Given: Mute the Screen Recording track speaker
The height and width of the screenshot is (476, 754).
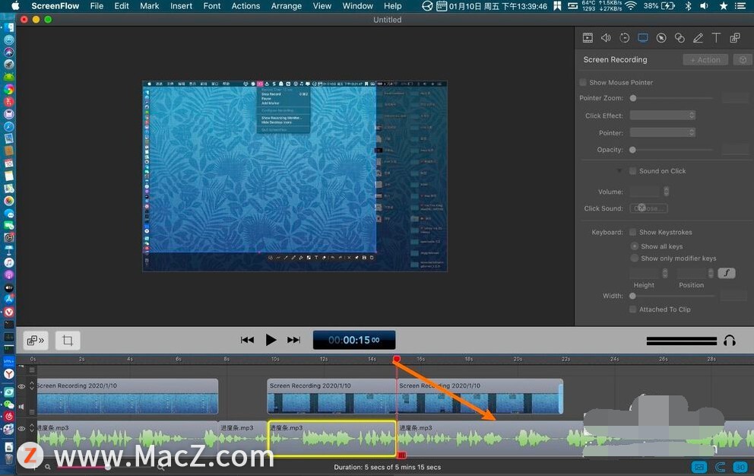Looking at the screenshot, I should click(x=21, y=407).
